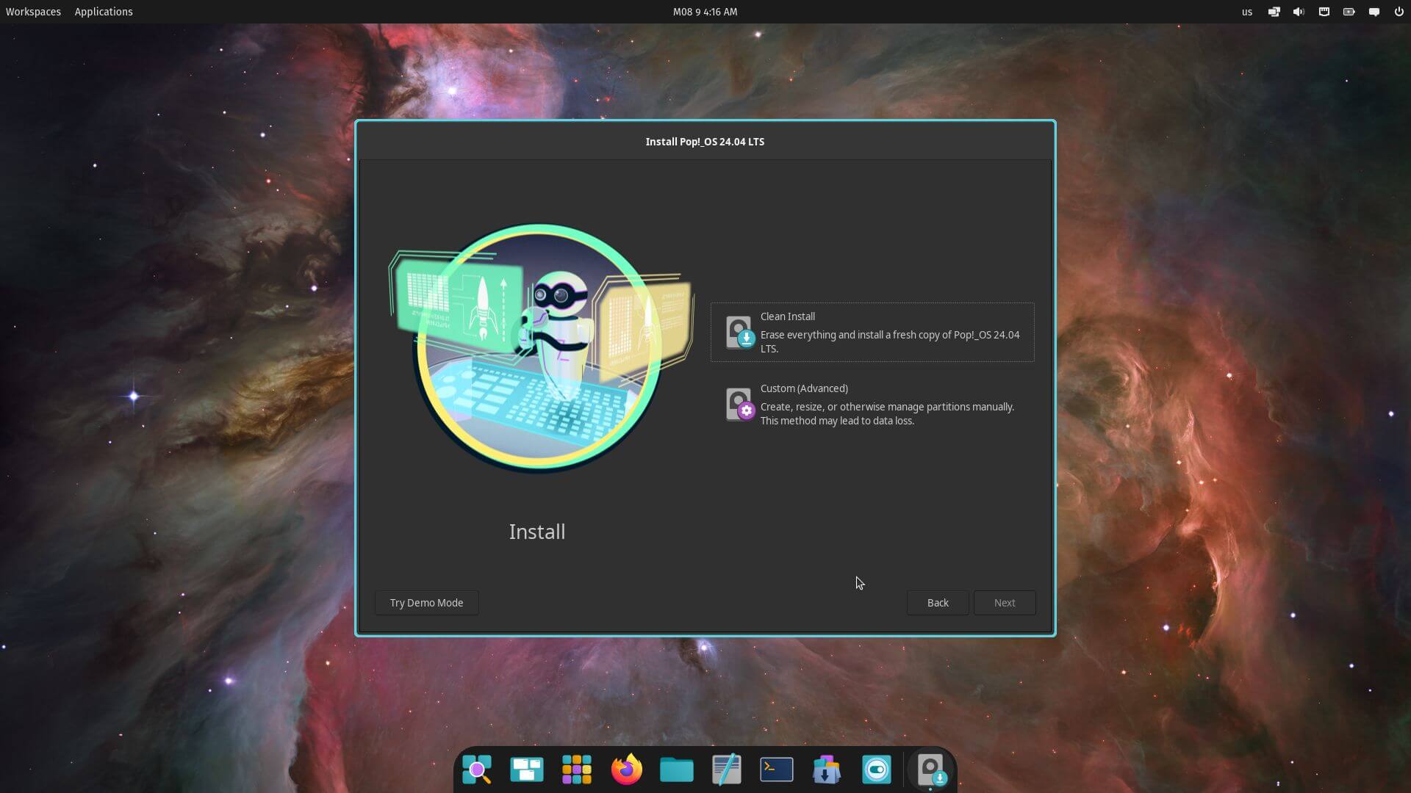Open the notifications icon in top panel
The height and width of the screenshot is (793, 1411).
[x=1374, y=12]
